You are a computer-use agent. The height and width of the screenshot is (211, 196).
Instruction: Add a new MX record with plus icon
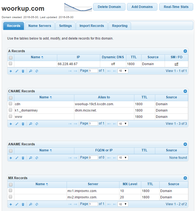coord(11,204)
